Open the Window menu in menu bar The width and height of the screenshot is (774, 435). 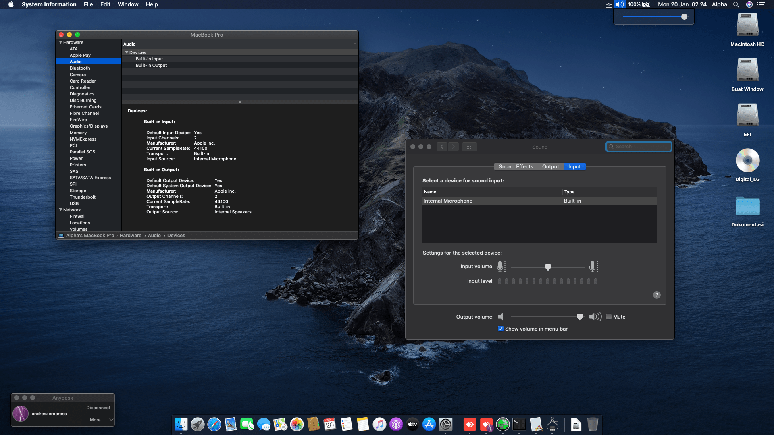tap(128, 4)
